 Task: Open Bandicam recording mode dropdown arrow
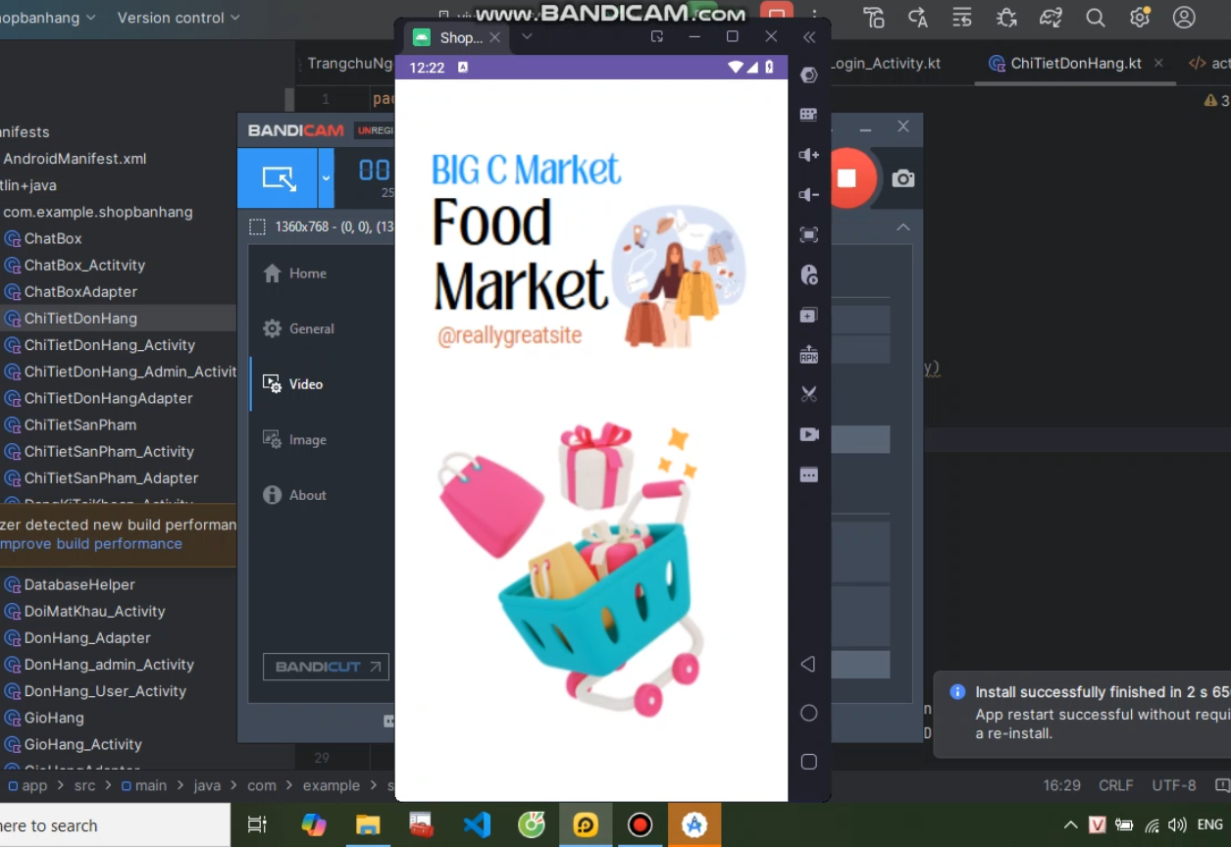click(327, 178)
